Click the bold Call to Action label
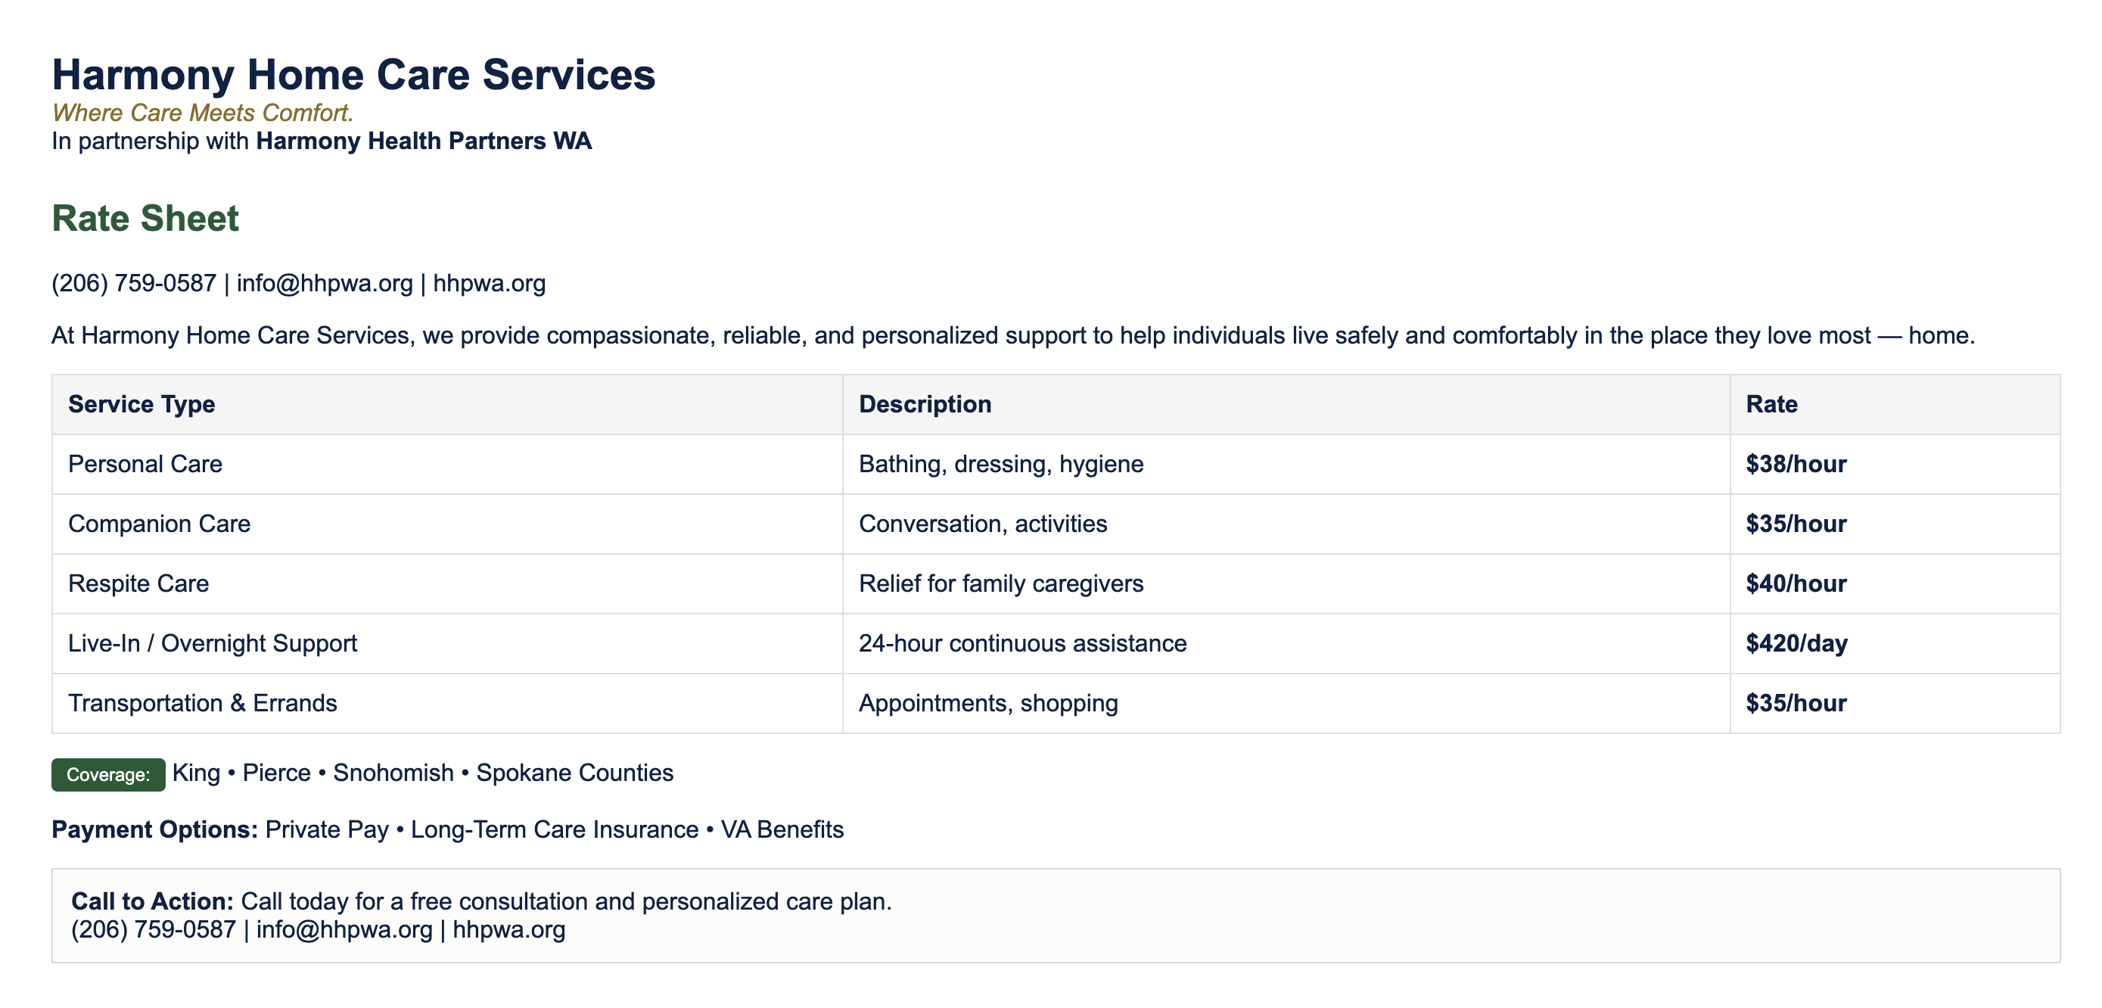The width and height of the screenshot is (2102, 1008). tap(153, 901)
